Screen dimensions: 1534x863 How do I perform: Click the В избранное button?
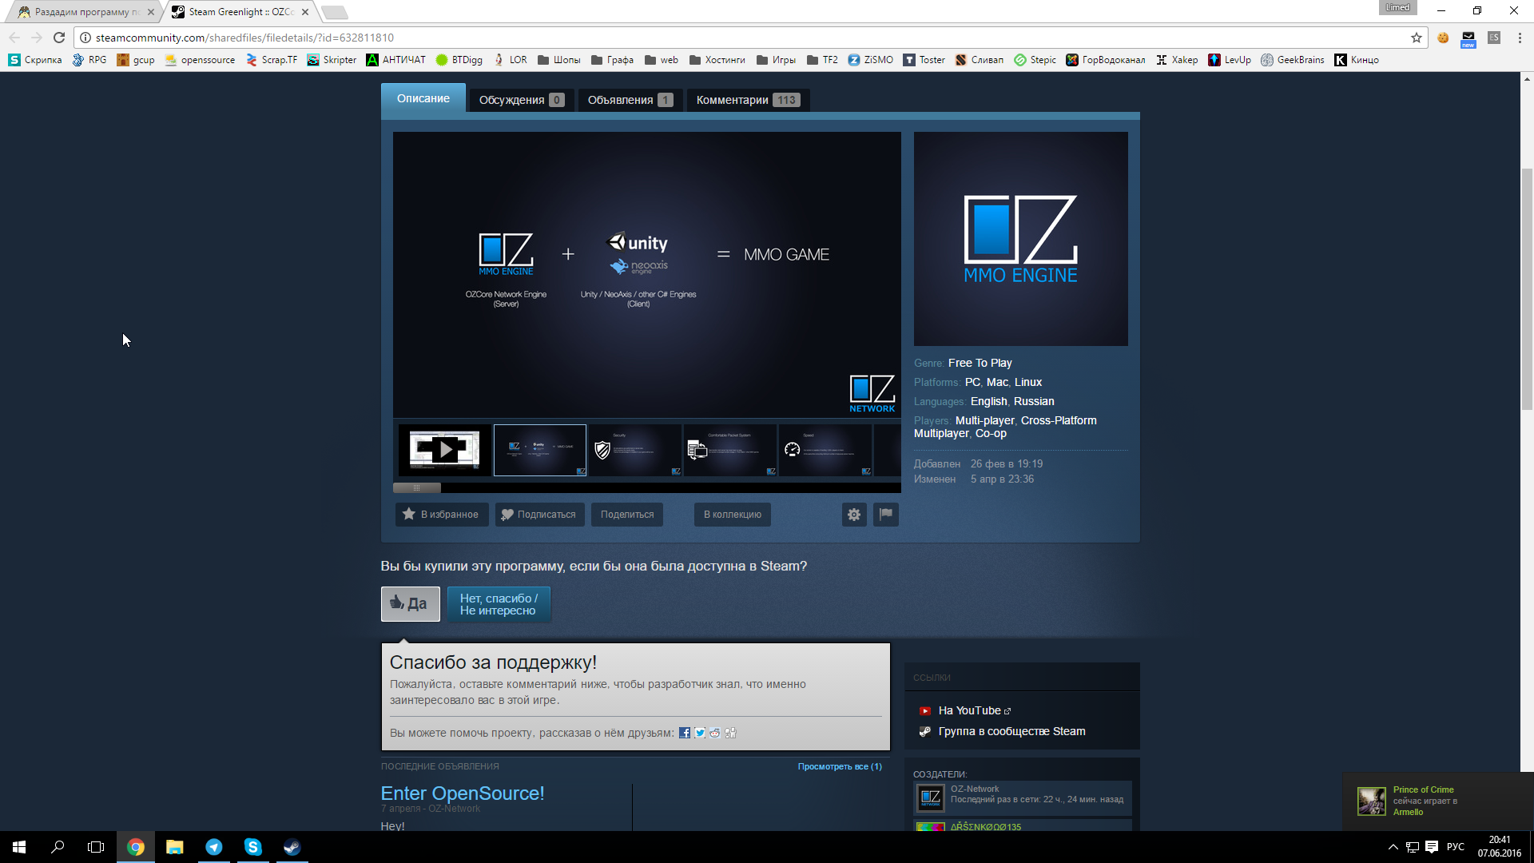442,515
